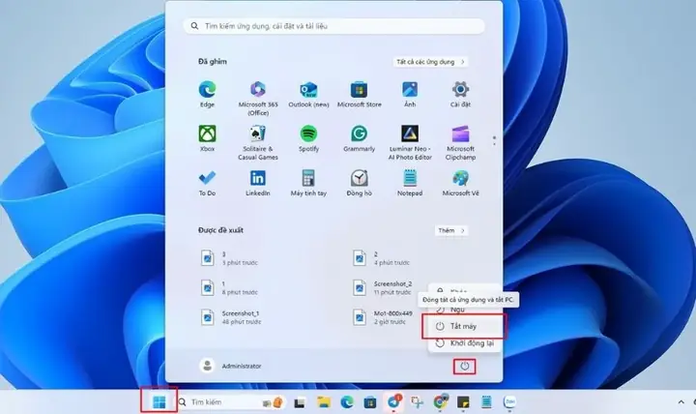Open the To Do app
The image size is (696, 414).
(207, 183)
